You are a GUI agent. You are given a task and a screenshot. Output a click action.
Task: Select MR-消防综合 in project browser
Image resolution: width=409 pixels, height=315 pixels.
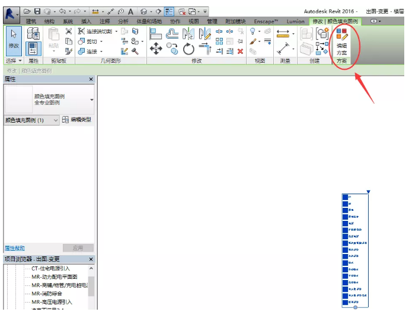click(x=47, y=294)
